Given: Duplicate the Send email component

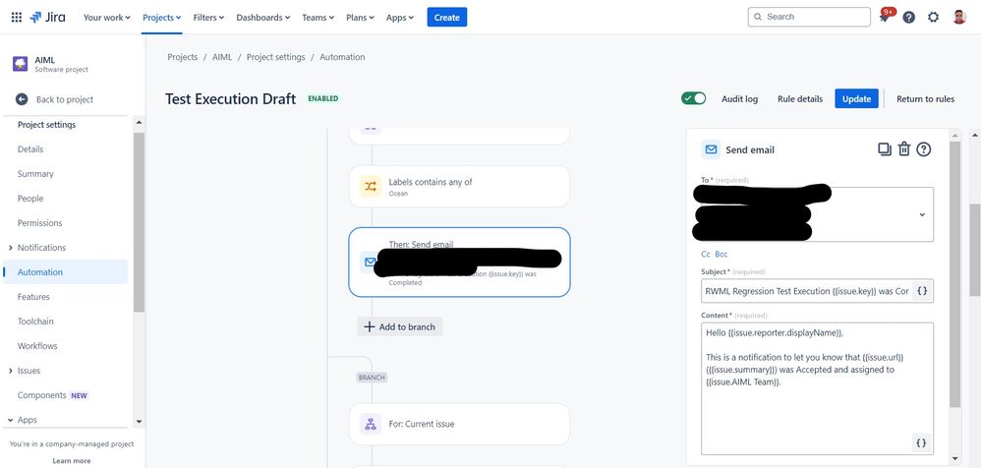Looking at the screenshot, I should [x=884, y=149].
